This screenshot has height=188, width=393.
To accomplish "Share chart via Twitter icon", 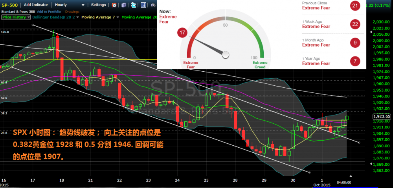I will (x=134, y=5).
